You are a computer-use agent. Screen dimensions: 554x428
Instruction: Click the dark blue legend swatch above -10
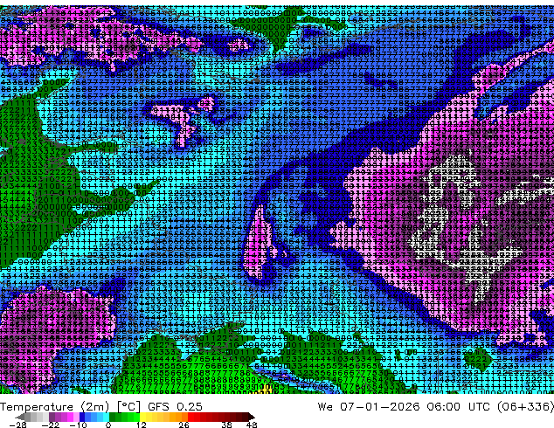coord(82,417)
